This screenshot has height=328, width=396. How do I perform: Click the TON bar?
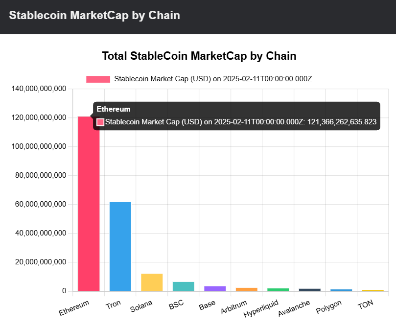pyautogui.click(x=373, y=291)
